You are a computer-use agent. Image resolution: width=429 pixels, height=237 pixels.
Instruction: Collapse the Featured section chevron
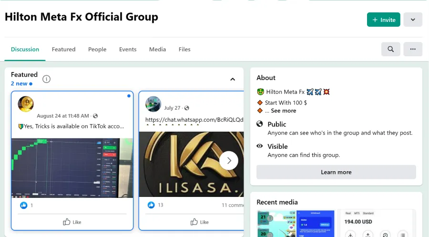click(233, 79)
